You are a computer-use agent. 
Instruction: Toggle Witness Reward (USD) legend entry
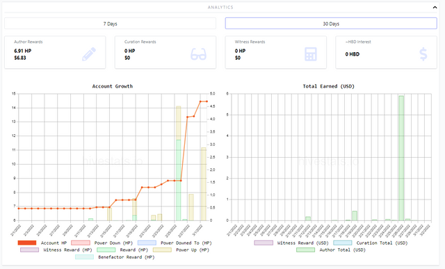pyautogui.click(x=291, y=243)
